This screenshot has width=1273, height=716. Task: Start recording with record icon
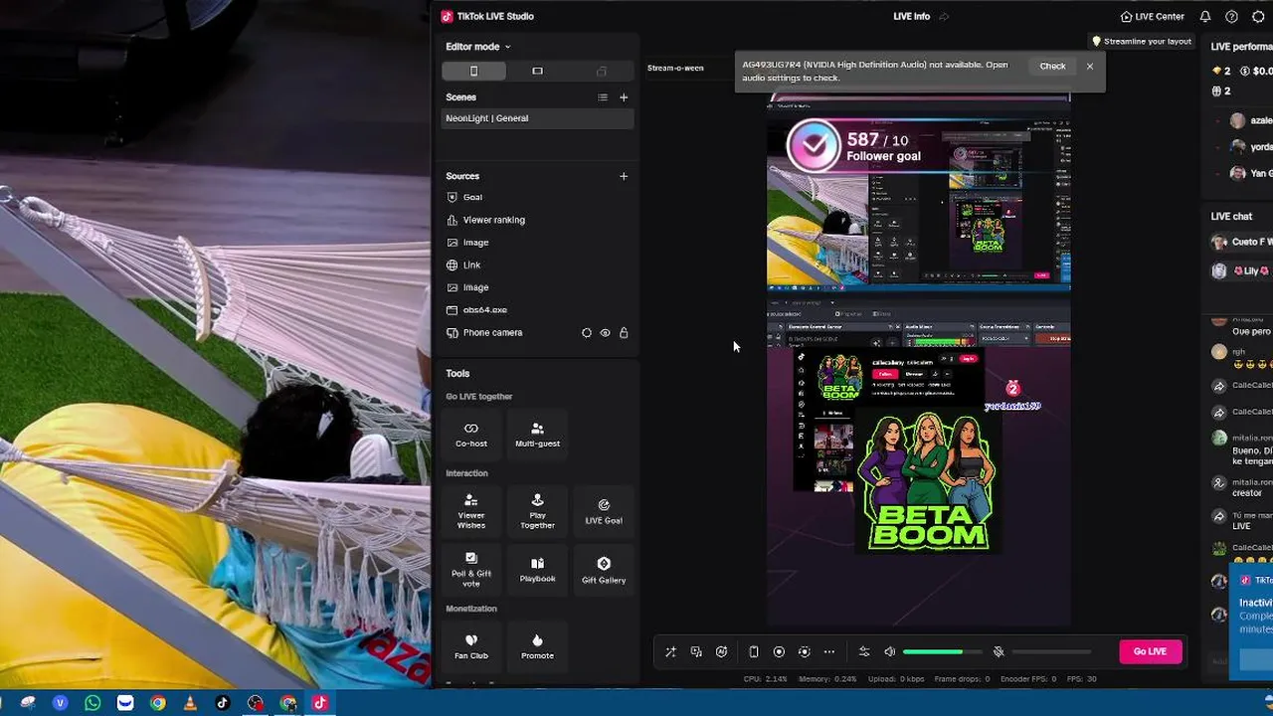coord(779,652)
